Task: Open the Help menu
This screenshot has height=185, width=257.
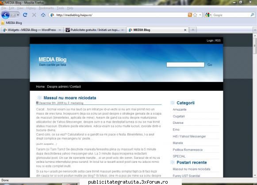Action: click(x=70, y=8)
